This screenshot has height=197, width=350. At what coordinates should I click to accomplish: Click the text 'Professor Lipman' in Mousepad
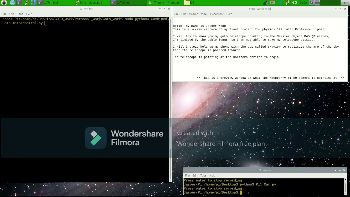tap(311, 29)
